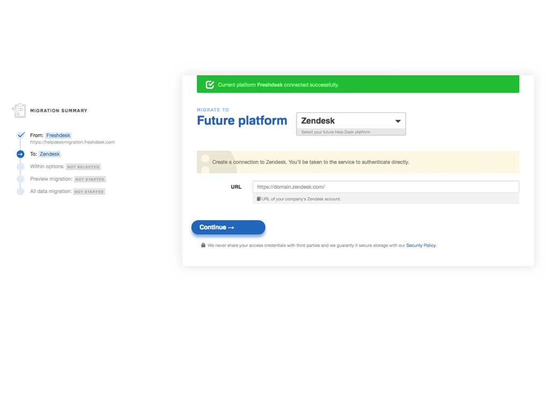Click the Preview migration step circle

(x=20, y=179)
